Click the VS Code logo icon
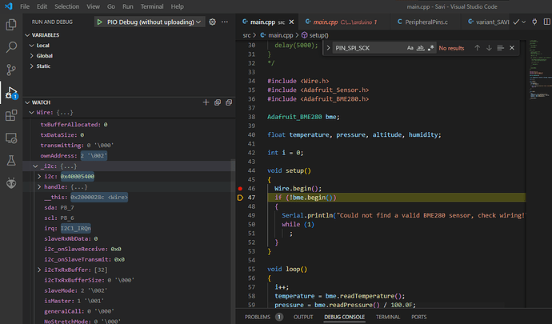This screenshot has width=552, height=324. pyautogui.click(x=9, y=6)
